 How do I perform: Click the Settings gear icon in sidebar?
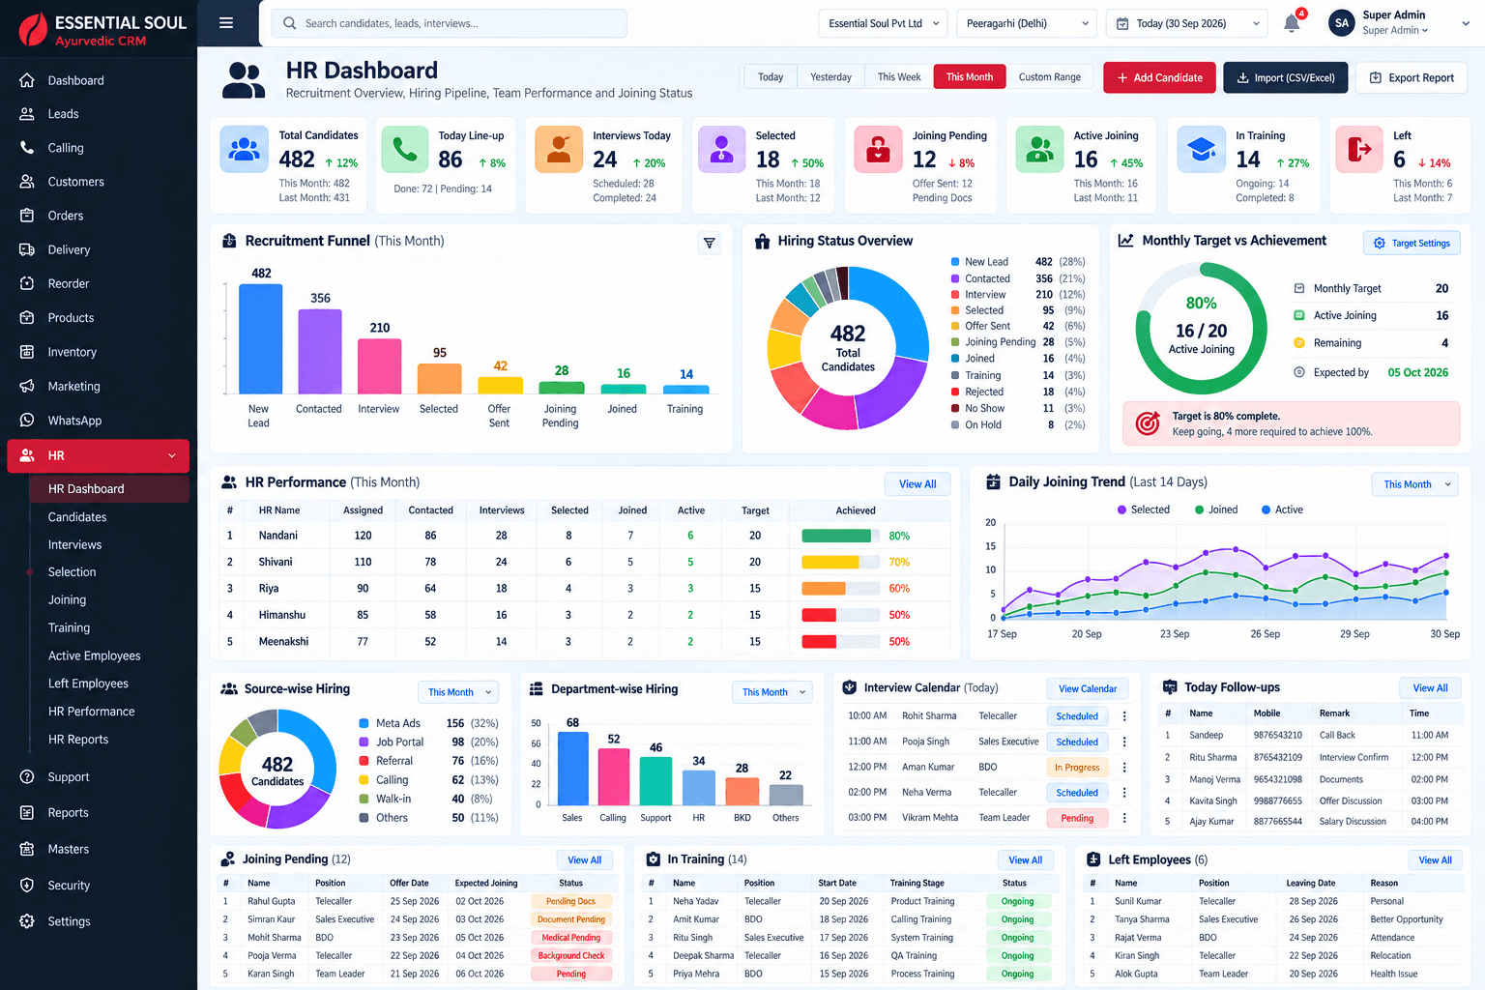(27, 921)
